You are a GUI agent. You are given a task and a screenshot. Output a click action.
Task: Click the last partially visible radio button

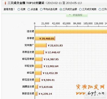pyautogui.click(x=100, y=9)
